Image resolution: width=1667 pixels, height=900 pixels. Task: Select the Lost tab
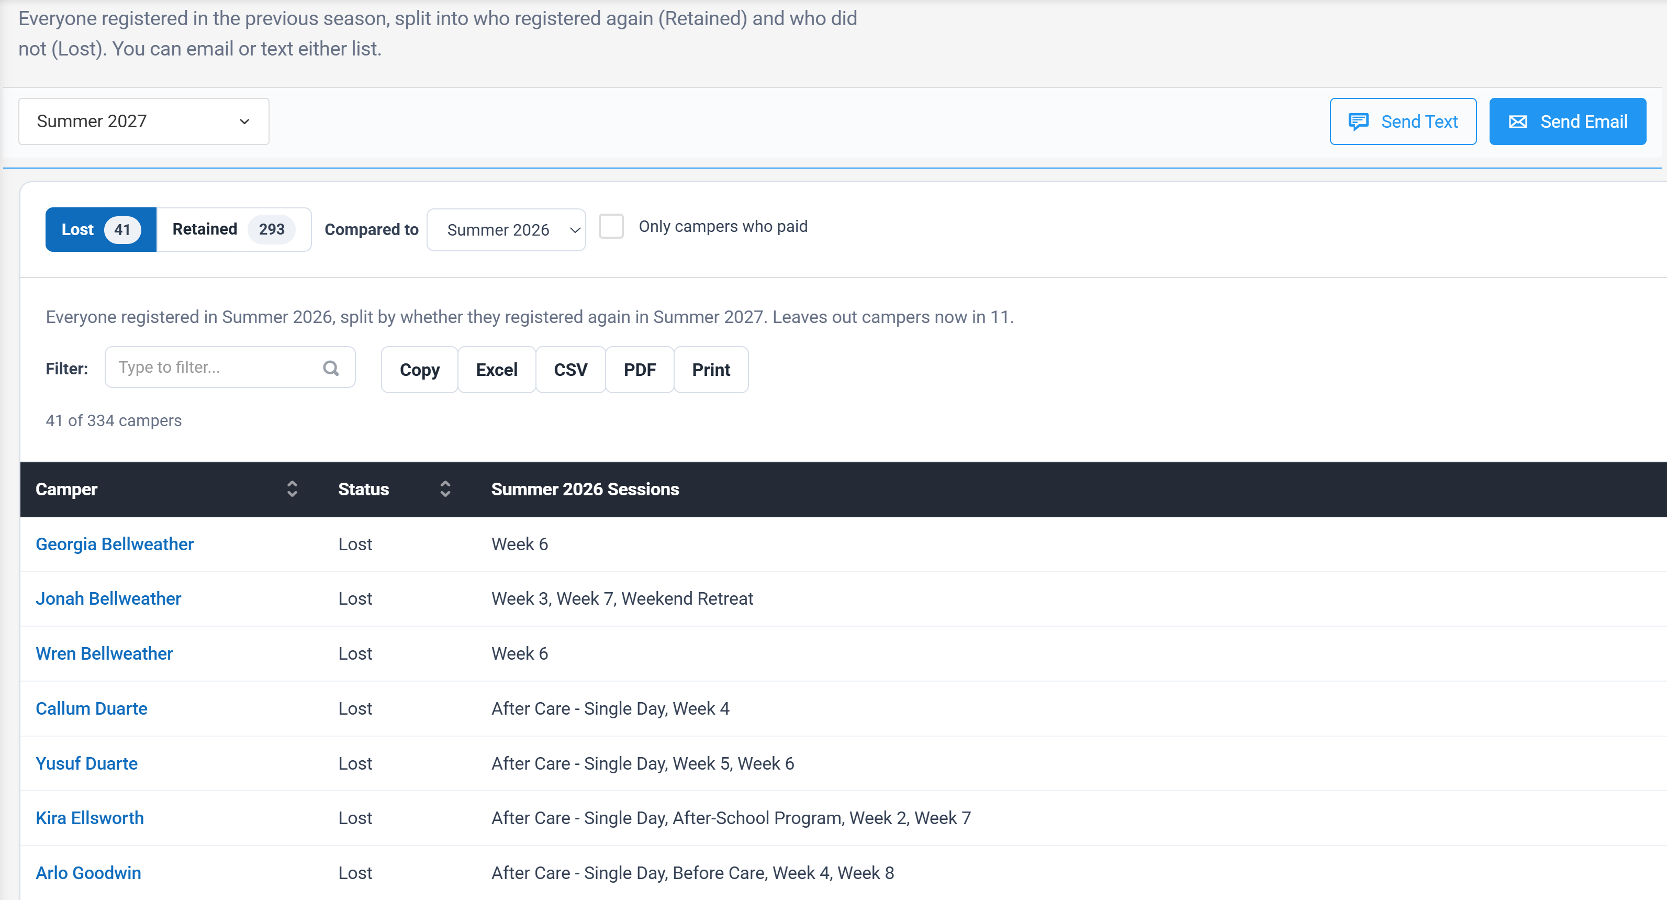[101, 229]
